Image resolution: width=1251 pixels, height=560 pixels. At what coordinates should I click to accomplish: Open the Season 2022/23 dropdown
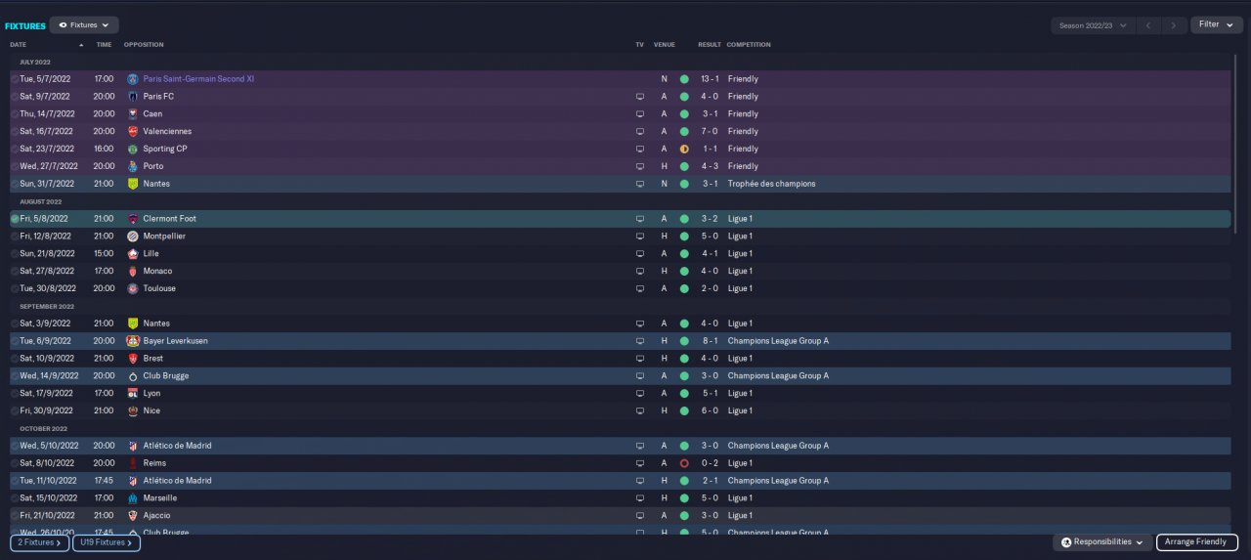point(1092,25)
